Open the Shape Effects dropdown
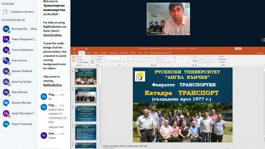This screenshot has height=149, width=265. click(x=210, y=62)
